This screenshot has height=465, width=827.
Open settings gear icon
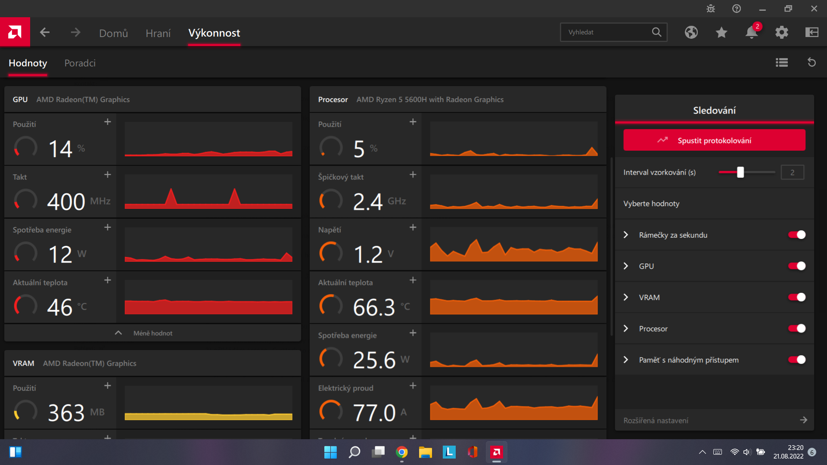pos(782,32)
